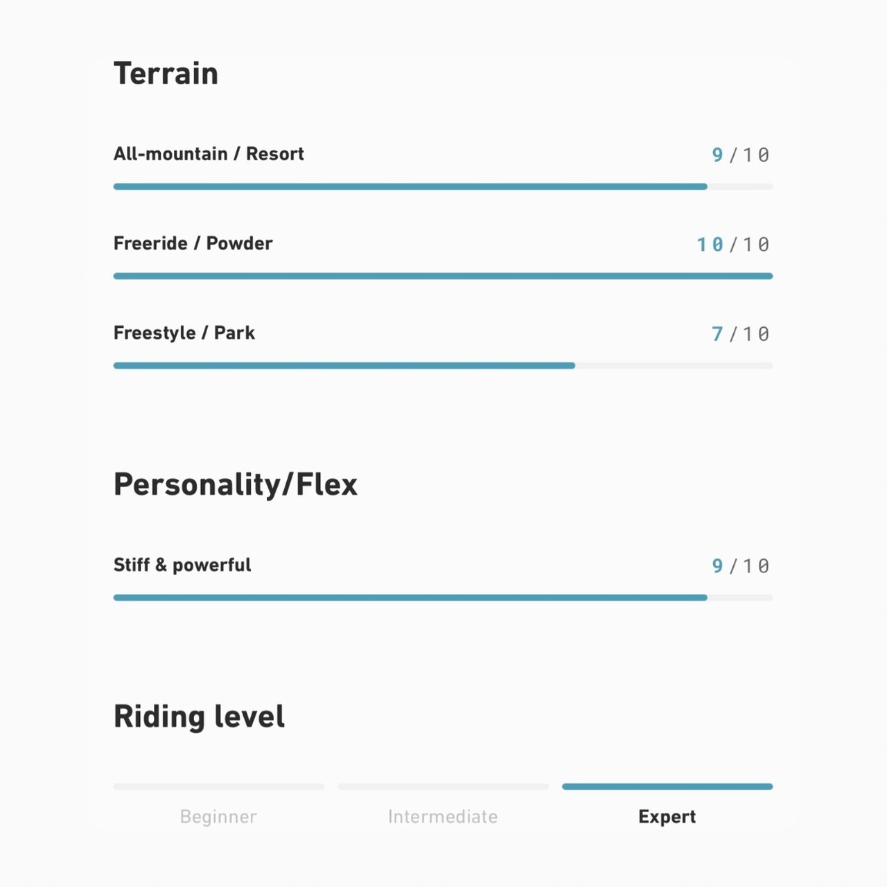Click the Freestyle / Park label
This screenshot has height=887, width=887.
coord(184,333)
